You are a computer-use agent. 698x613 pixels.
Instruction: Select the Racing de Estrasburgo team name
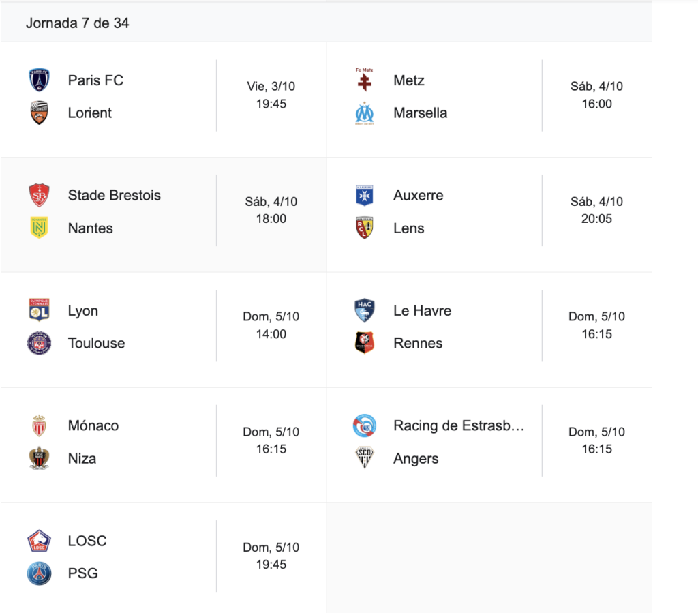point(459,425)
